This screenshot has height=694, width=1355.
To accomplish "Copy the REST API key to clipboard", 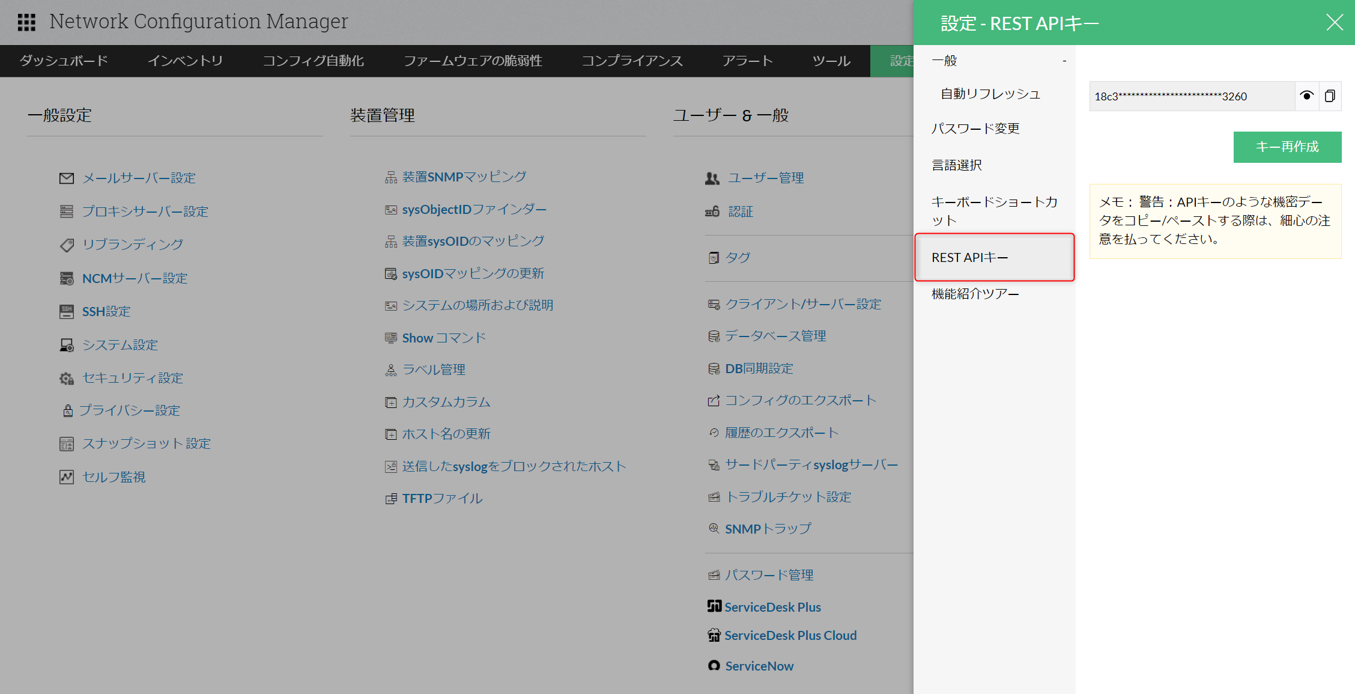I will point(1330,96).
